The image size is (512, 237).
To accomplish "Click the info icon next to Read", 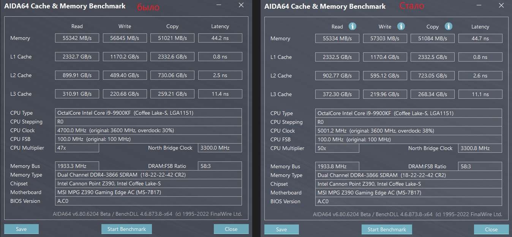I will [353, 26].
